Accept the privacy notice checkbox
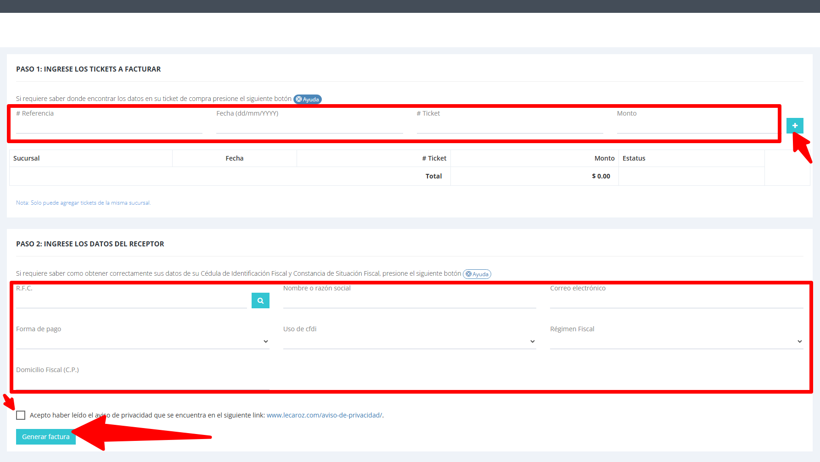Image resolution: width=820 pixels, height=462 pixels. (21, 415)
